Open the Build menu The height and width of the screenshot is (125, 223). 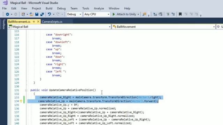49,8
